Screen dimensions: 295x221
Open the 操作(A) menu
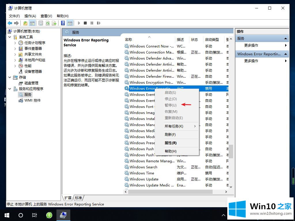click(x=30, y=16)
